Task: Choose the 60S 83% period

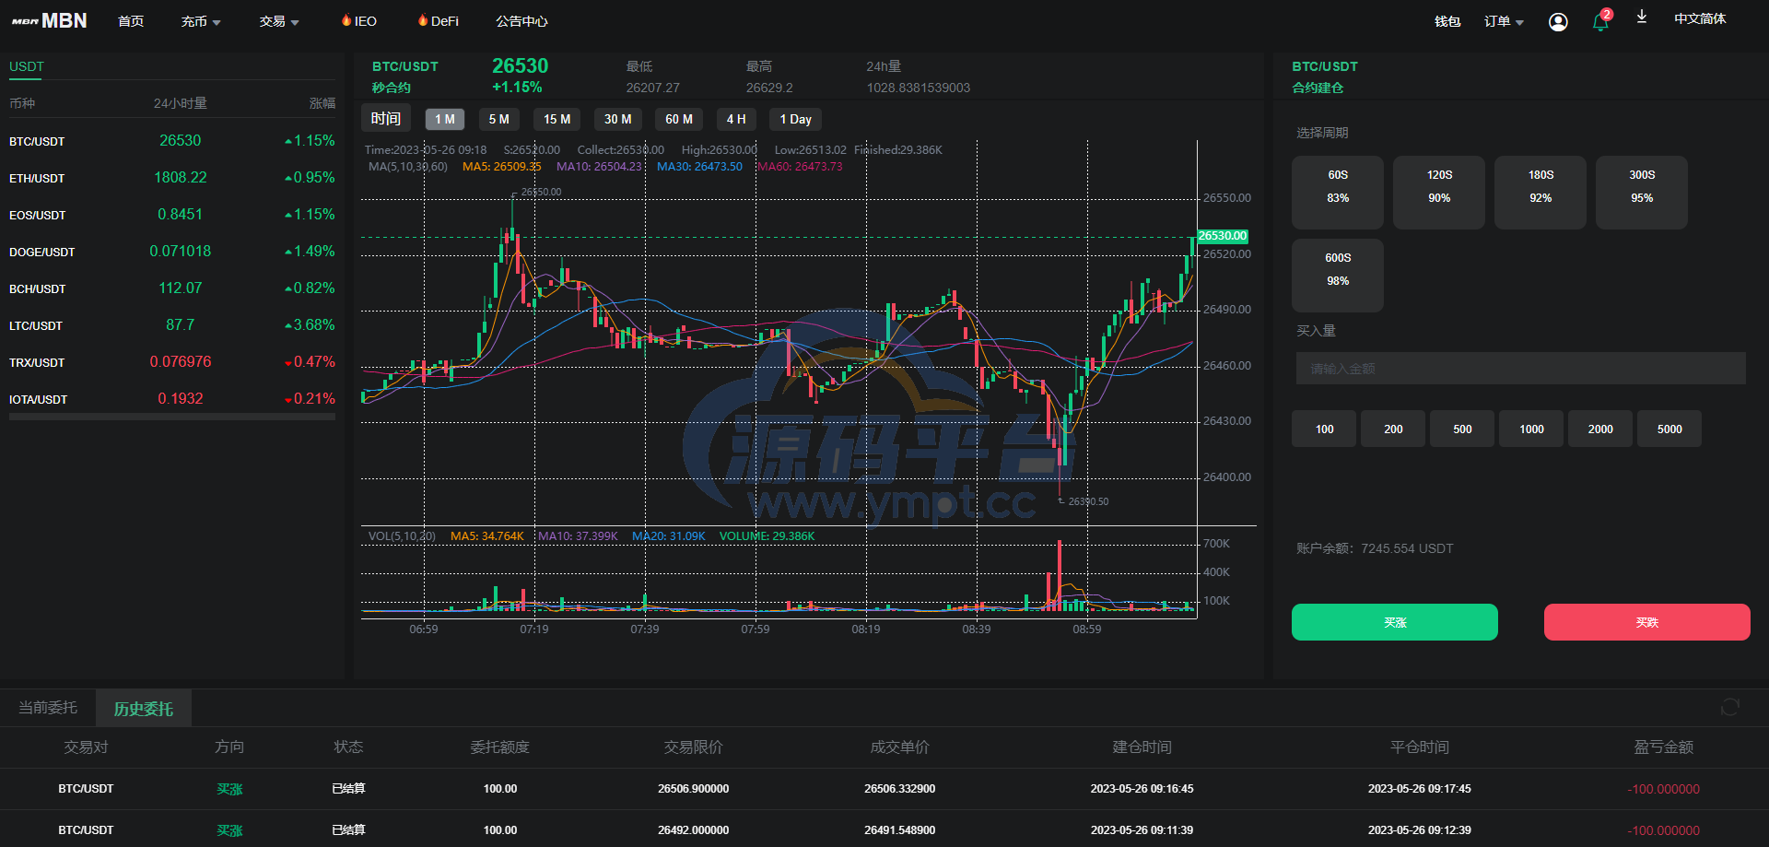Action: point(1338,192)
